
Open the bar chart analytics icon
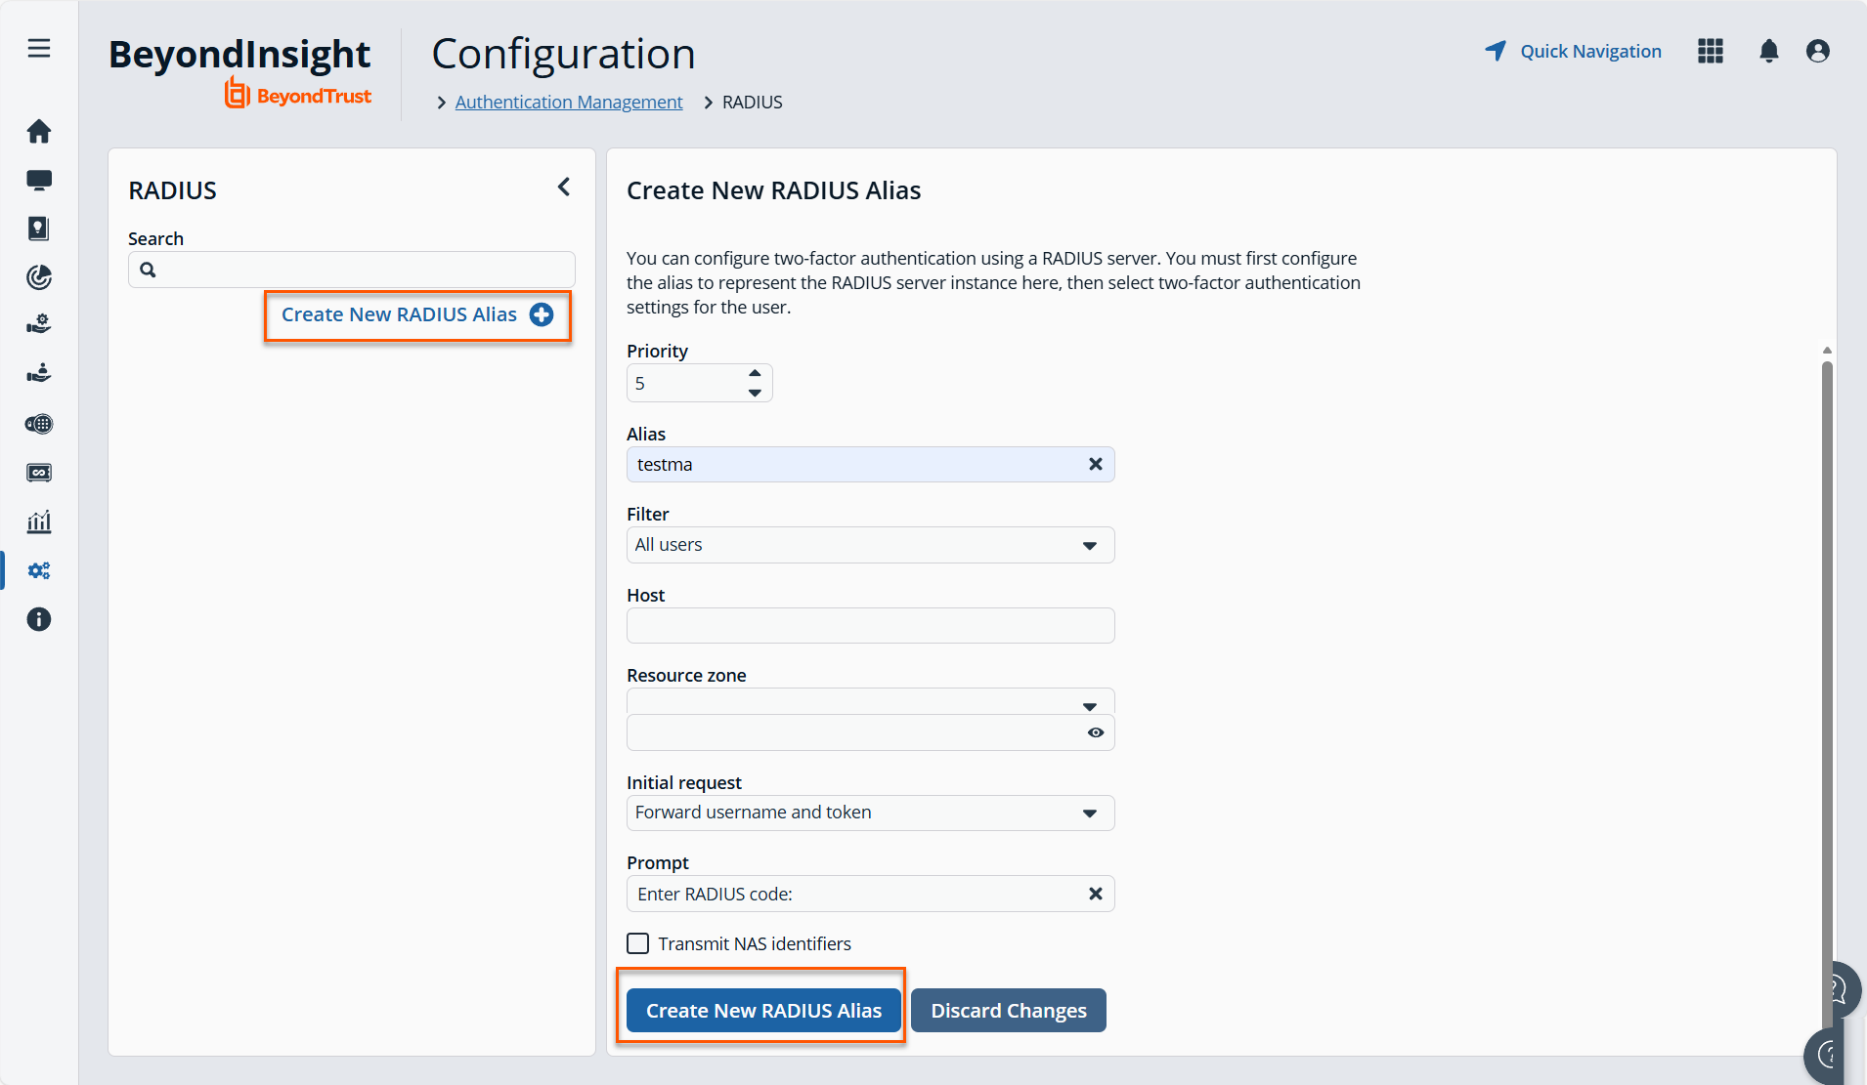click(x=39, y=522)
